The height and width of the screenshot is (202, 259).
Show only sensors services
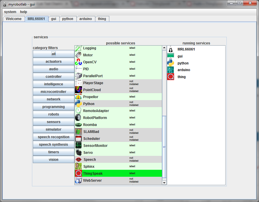click(53, 122)
